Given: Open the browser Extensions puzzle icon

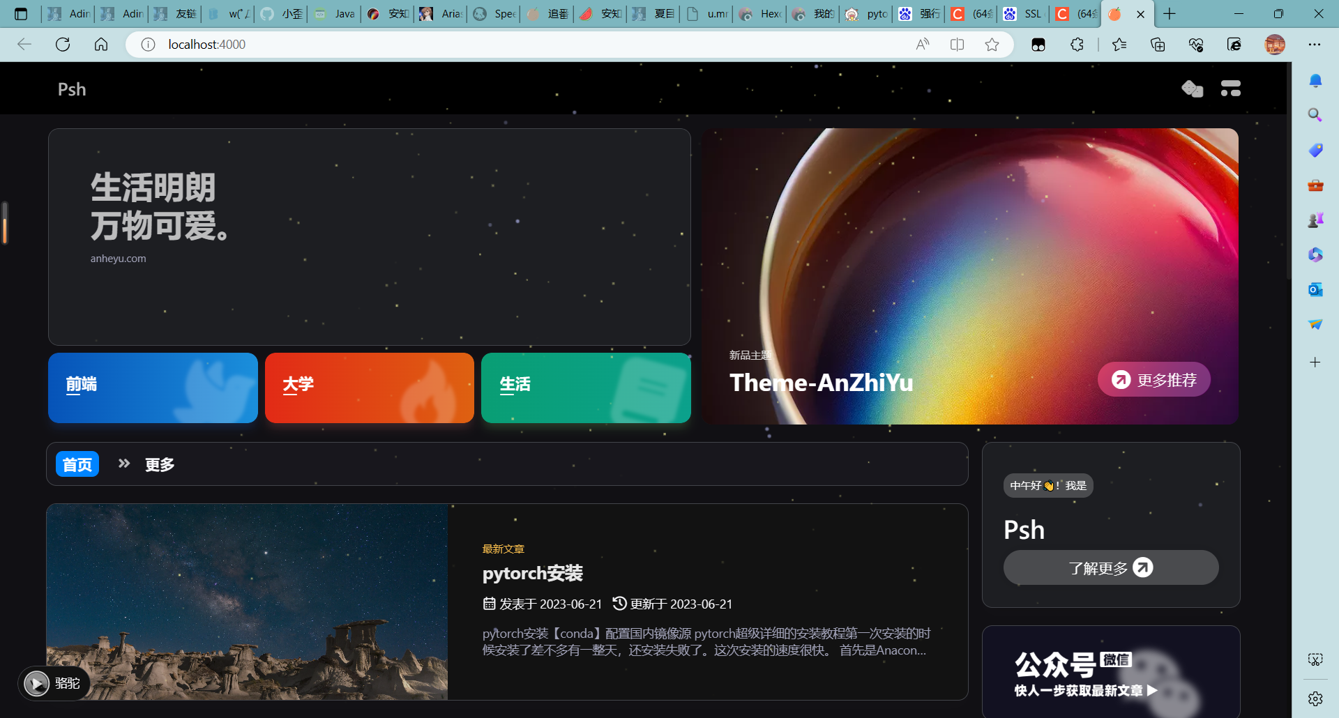Looking at the screenshot, I should pos(1077,45).
